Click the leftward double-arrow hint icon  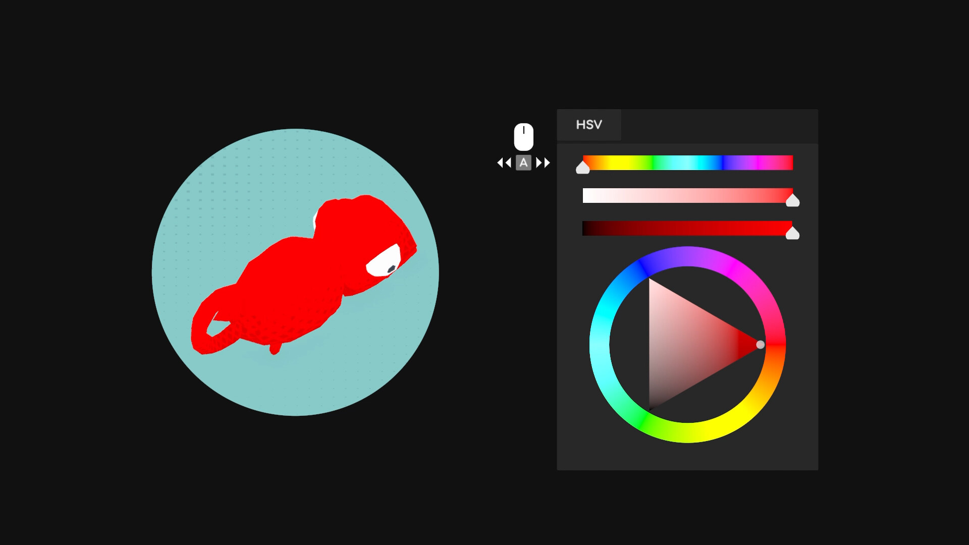click(504, 162)
